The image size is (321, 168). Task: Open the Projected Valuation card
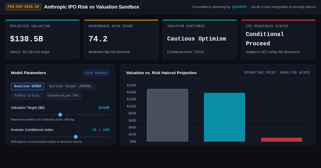43,39
